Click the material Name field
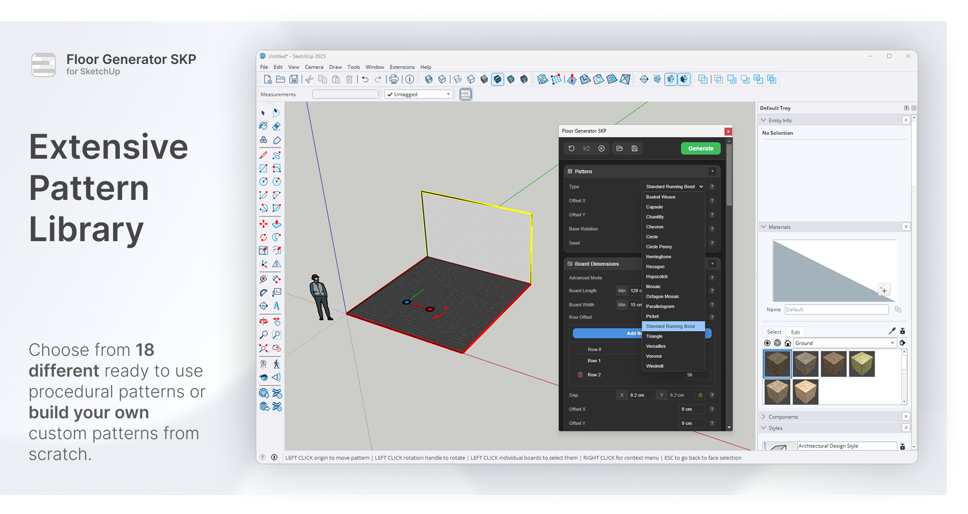 pos(836,310)
